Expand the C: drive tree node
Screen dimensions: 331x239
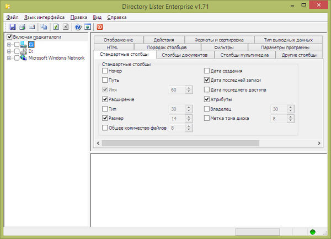9,44
